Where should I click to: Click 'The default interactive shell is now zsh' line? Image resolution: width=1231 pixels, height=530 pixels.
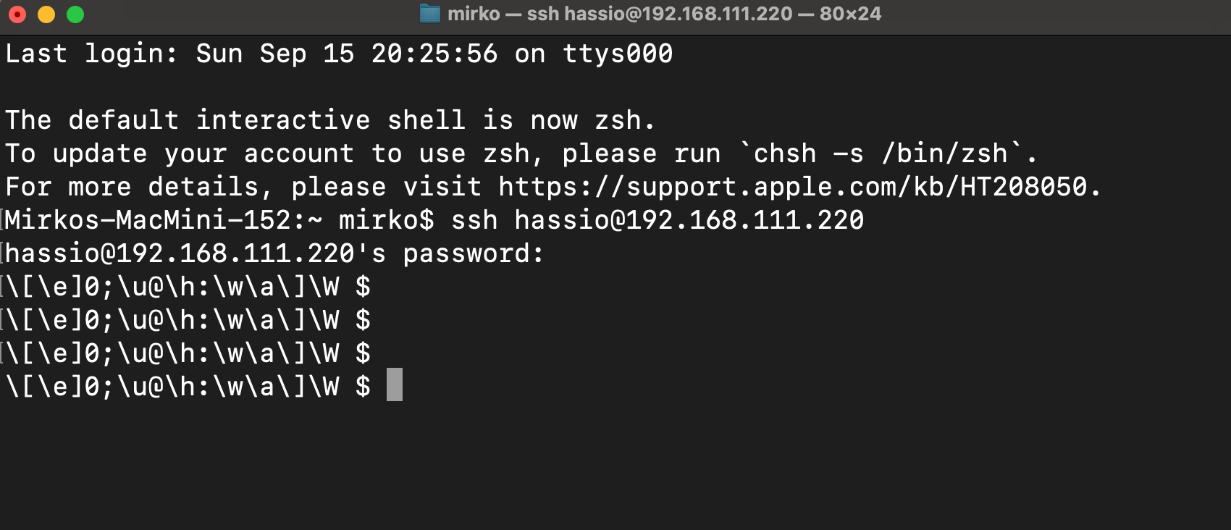tap(330, 120)
